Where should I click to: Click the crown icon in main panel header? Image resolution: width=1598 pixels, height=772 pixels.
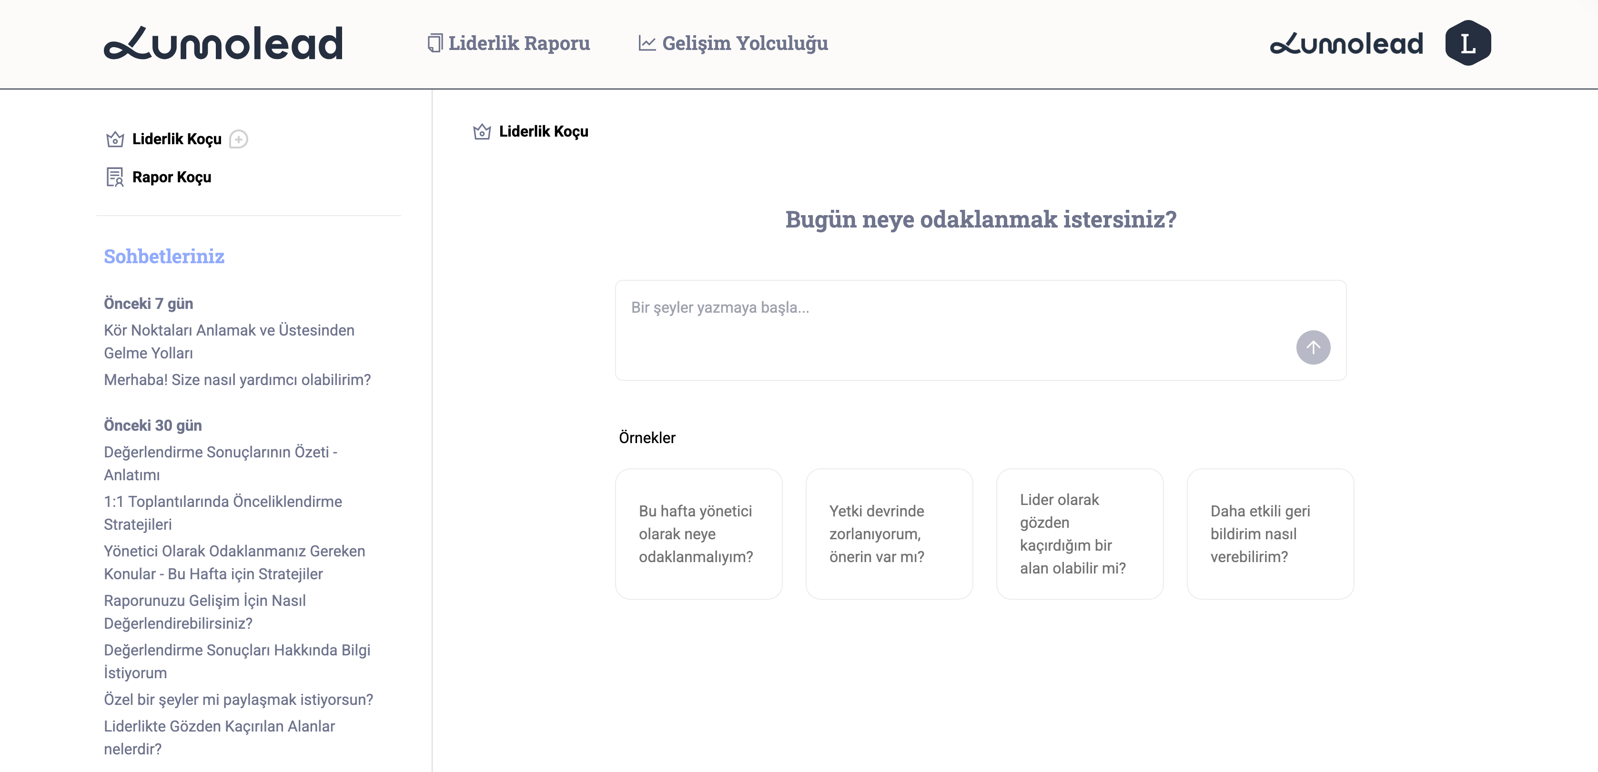[482, 131]
